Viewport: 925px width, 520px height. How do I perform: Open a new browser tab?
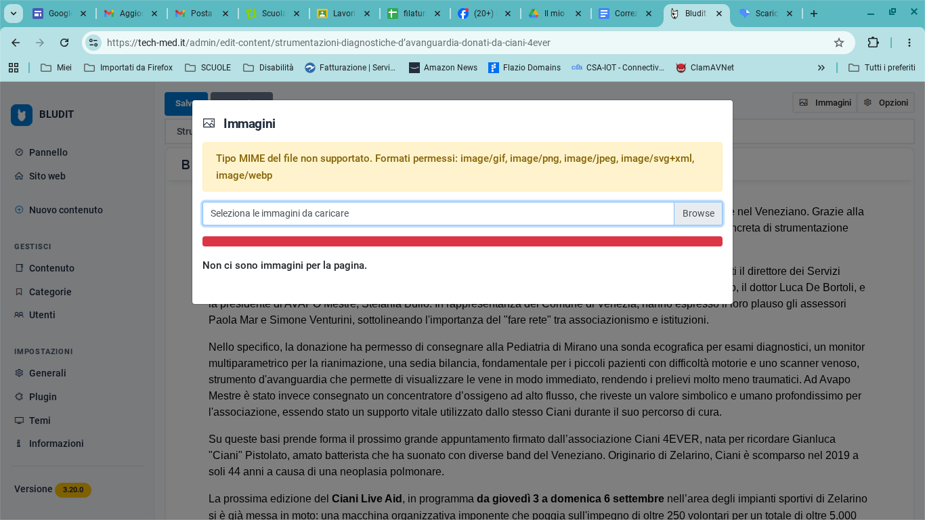coord(813,12)
